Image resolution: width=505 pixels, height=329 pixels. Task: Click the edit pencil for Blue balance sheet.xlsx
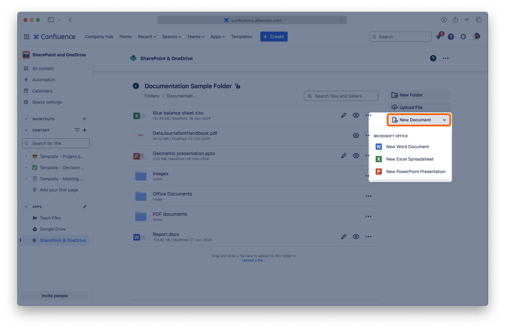click(x=343, y=115)
